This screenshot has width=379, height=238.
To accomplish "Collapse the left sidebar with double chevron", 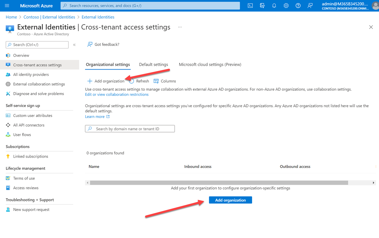I will (74, 45).
